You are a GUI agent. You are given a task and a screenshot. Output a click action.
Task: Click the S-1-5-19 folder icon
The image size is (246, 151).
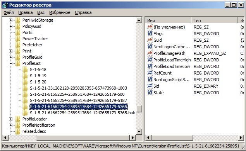click(25, 76)
